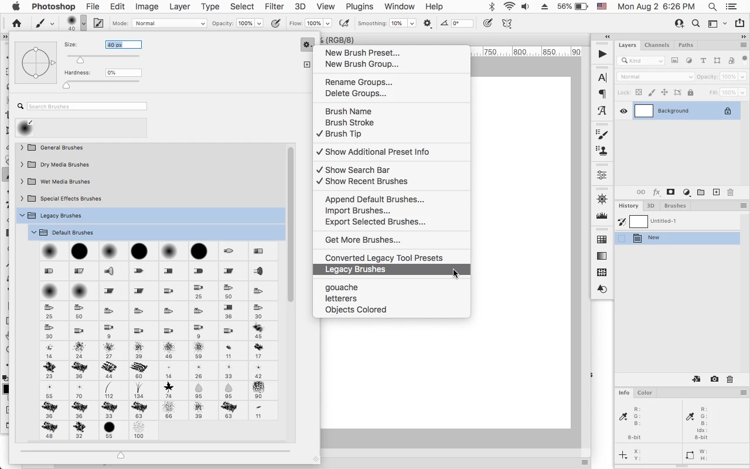Click the brush thumbnail size slider handle
This screenshot has width=750, height=469.
pos(121,455)
